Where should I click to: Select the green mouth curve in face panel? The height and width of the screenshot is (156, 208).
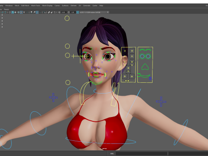pyautogui.click(x=145, y=76)
